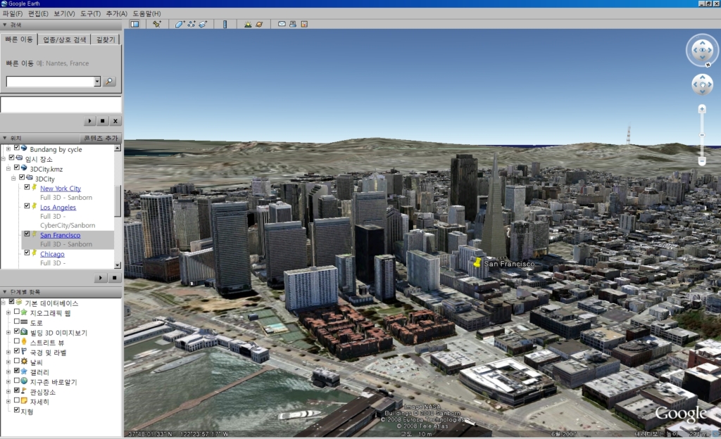Uncheck the New York City placemark checkbox
Viewport: 721px width, 439px height.
coord(27,187)
